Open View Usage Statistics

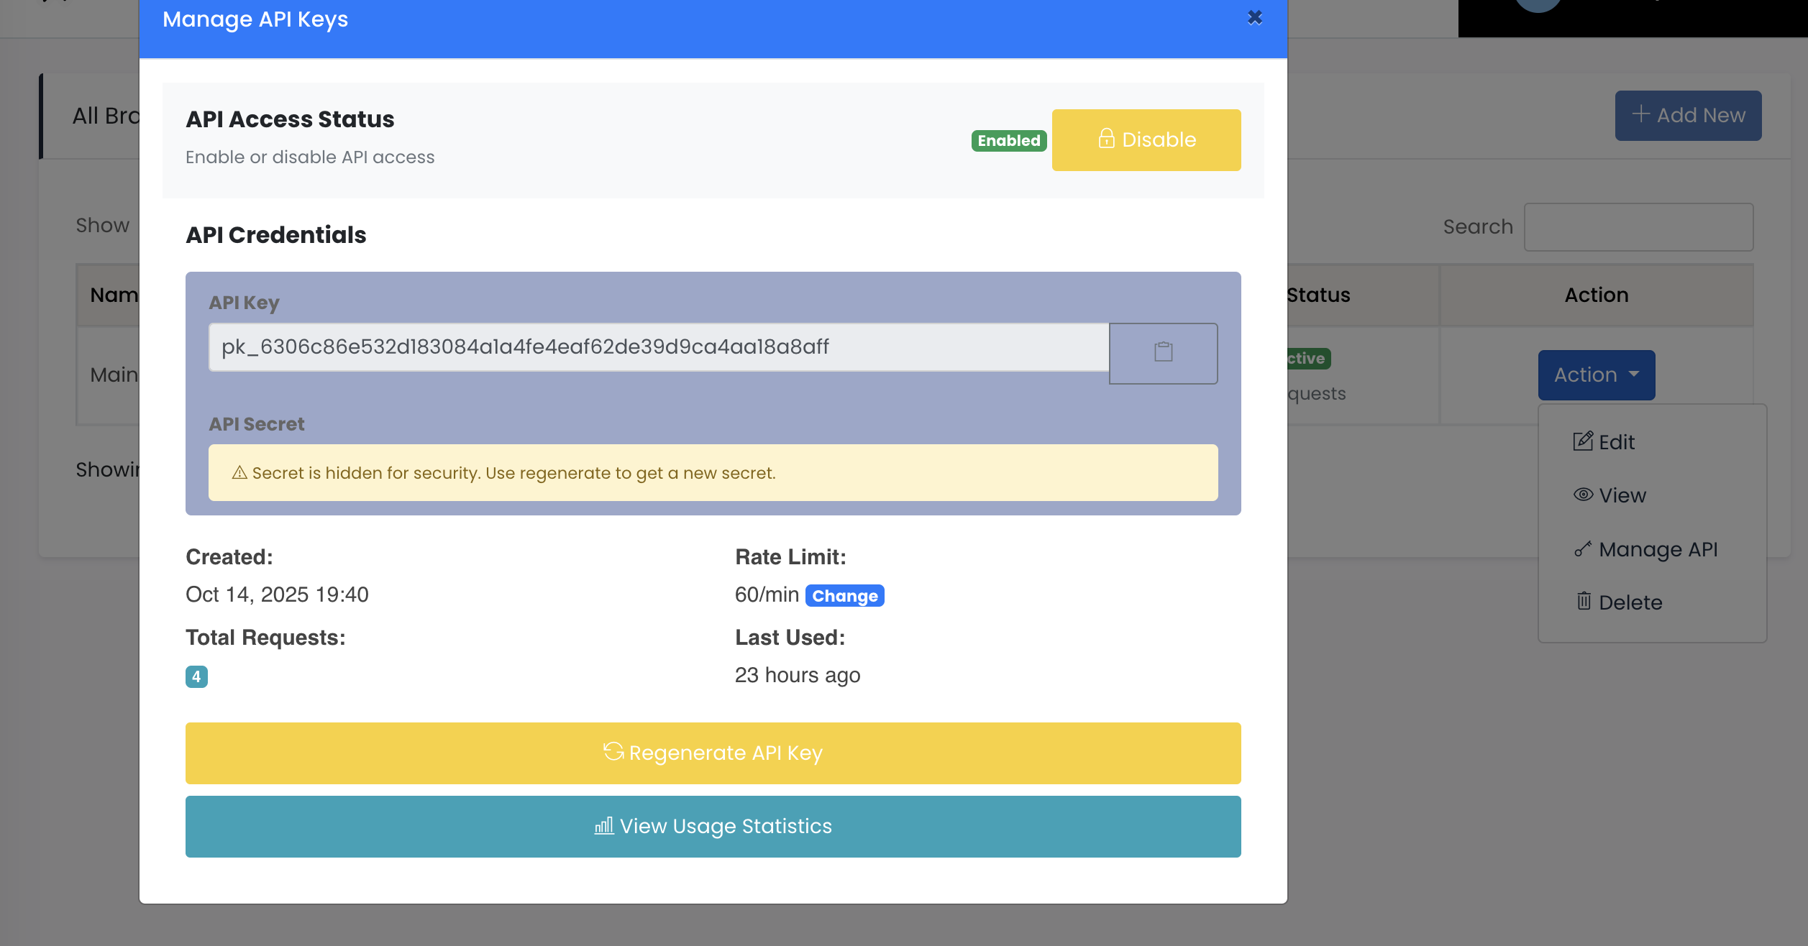[x=713, y=827]
